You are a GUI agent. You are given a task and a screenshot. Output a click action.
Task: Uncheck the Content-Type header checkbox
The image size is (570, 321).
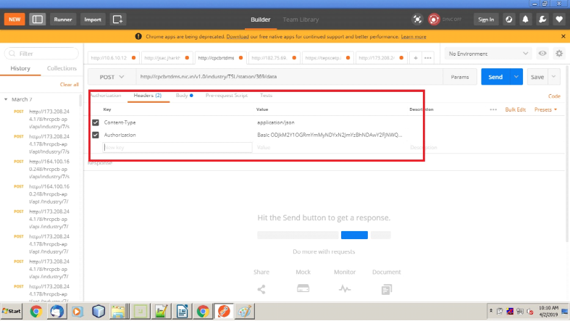click(96, 122)
